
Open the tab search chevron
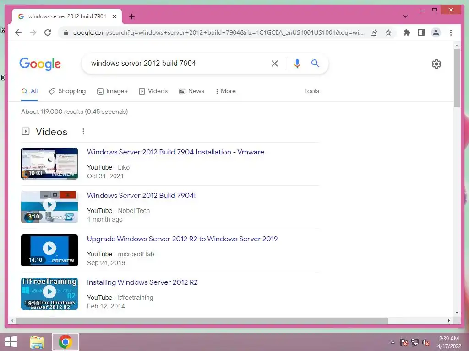(x=405, y=16)
